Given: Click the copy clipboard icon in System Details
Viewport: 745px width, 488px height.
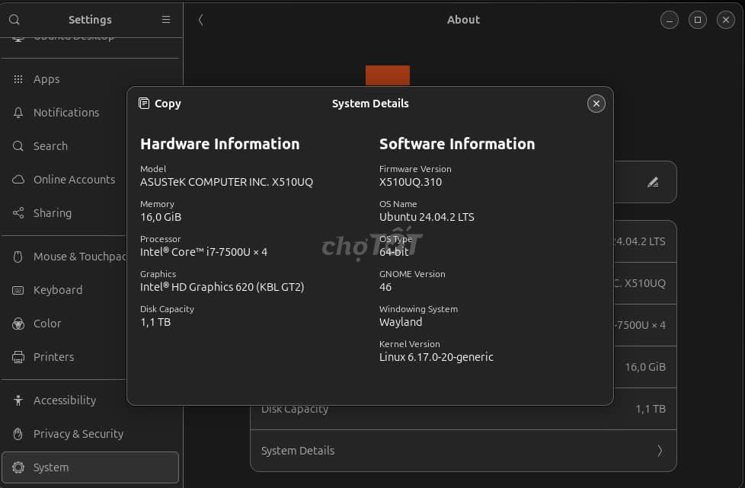Looking at the screenshot, I should 144,104.
